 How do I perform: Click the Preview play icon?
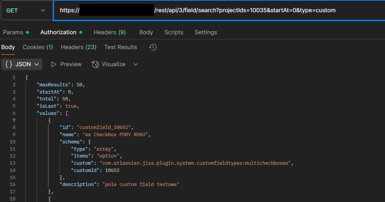pyautogui.click(x=54, y=64)
